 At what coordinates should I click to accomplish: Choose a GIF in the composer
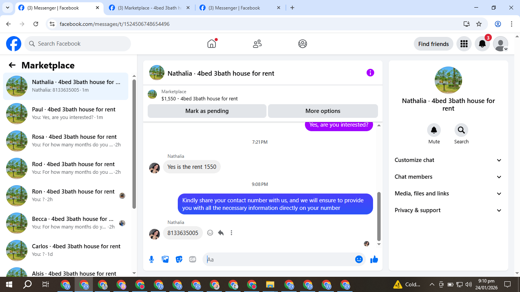click(x=193, y=259)
